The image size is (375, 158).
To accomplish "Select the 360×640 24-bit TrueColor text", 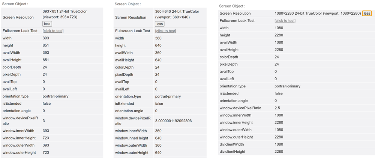I will [x=177, y=11].
